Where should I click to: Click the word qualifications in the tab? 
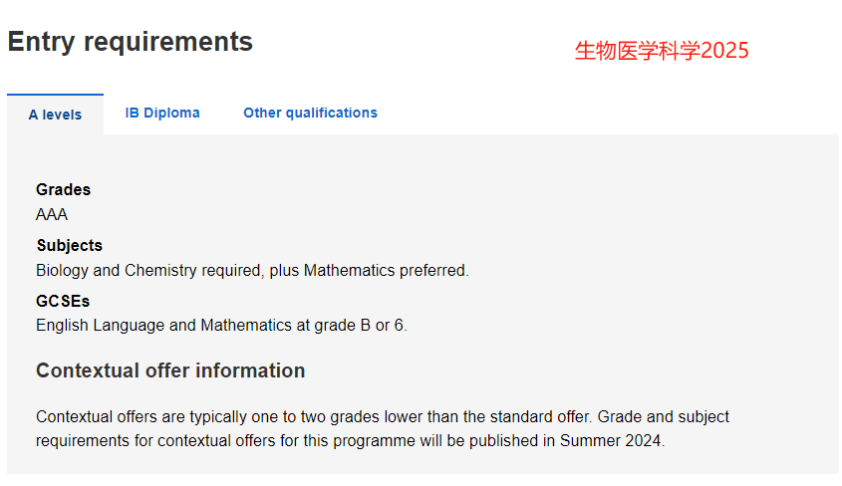332,113
